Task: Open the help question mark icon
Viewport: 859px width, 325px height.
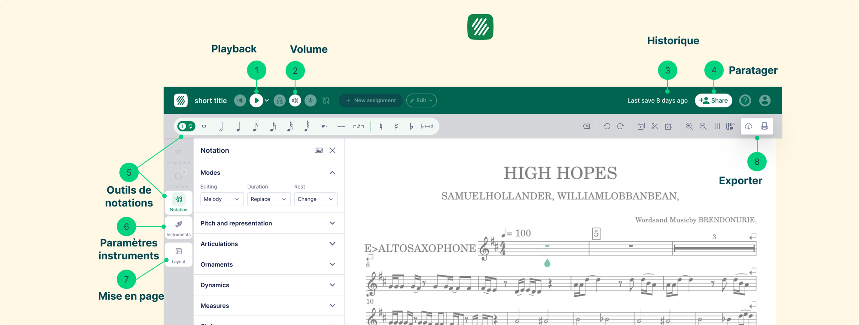Action: coord(745,100)
